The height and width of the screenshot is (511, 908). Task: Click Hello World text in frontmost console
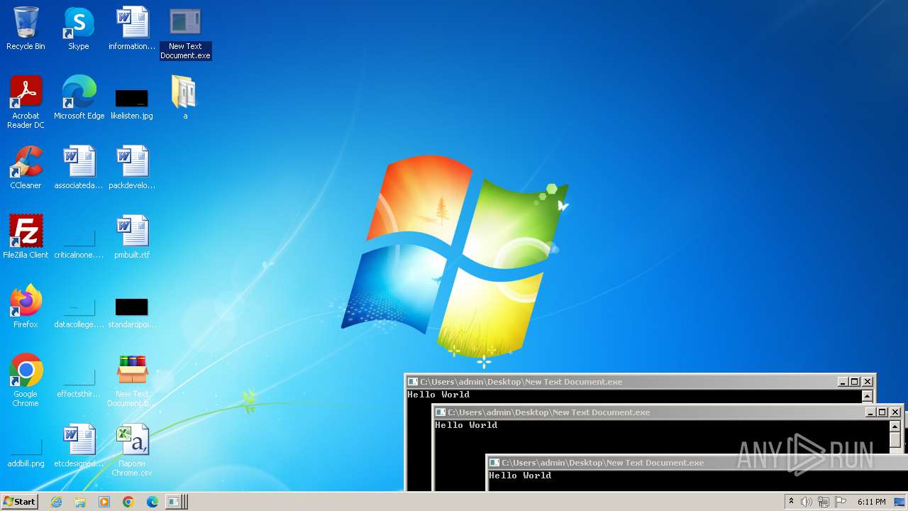point(519,476)
